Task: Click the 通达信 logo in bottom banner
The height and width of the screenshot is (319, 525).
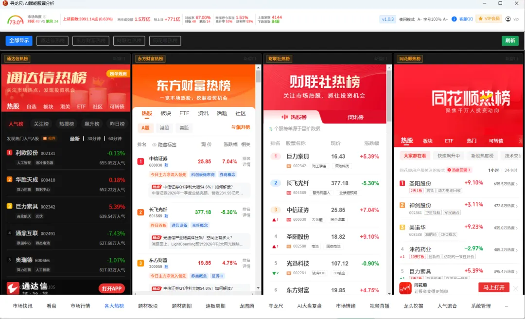Action: pyautogui.click(x=13, y=288)
